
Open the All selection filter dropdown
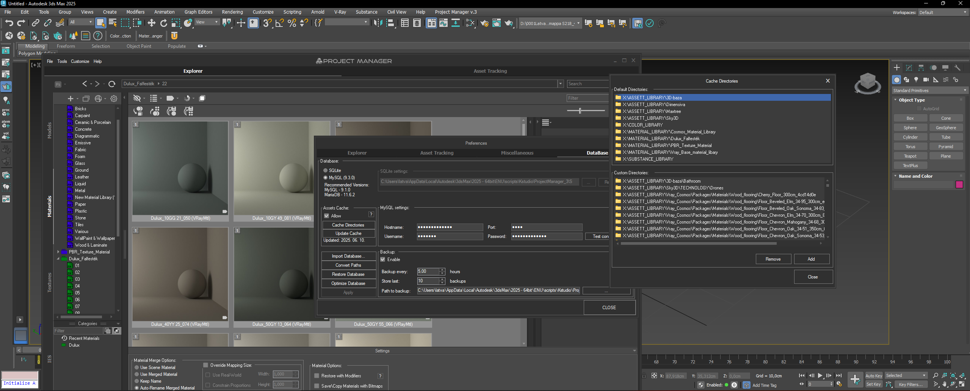[81, 22]
